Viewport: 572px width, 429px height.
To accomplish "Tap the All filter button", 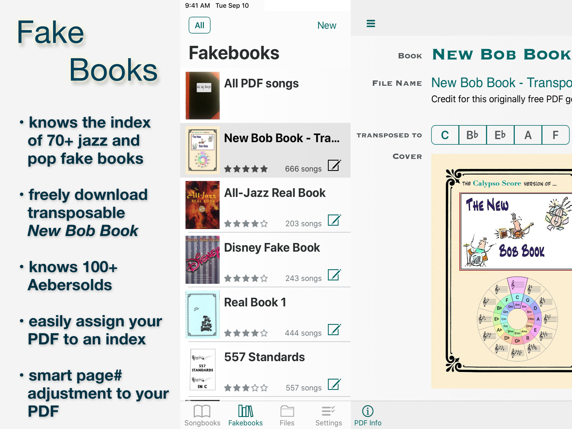I will tap(199, 25).
